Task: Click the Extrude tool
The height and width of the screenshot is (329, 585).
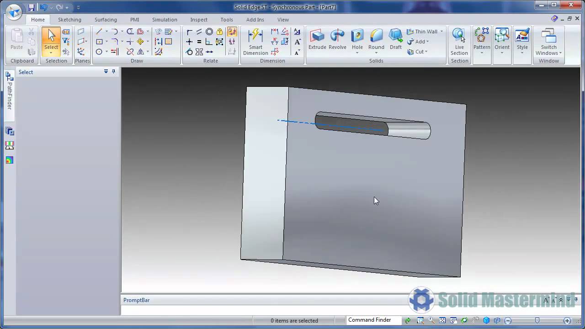Action: coord(317,40)
